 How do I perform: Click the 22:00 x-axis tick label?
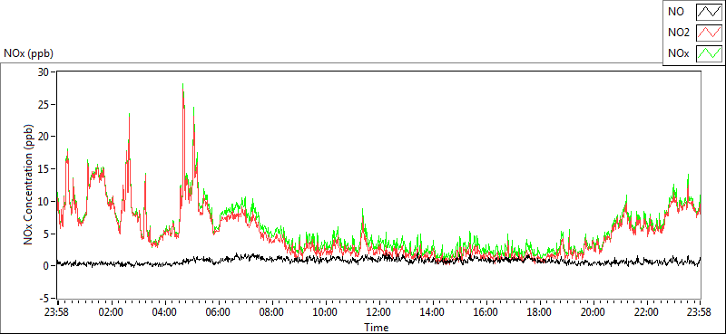(646, 312)
